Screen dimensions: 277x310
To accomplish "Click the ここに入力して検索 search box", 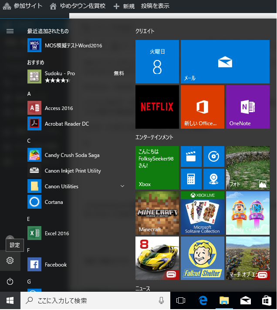I will coord(95,301).
